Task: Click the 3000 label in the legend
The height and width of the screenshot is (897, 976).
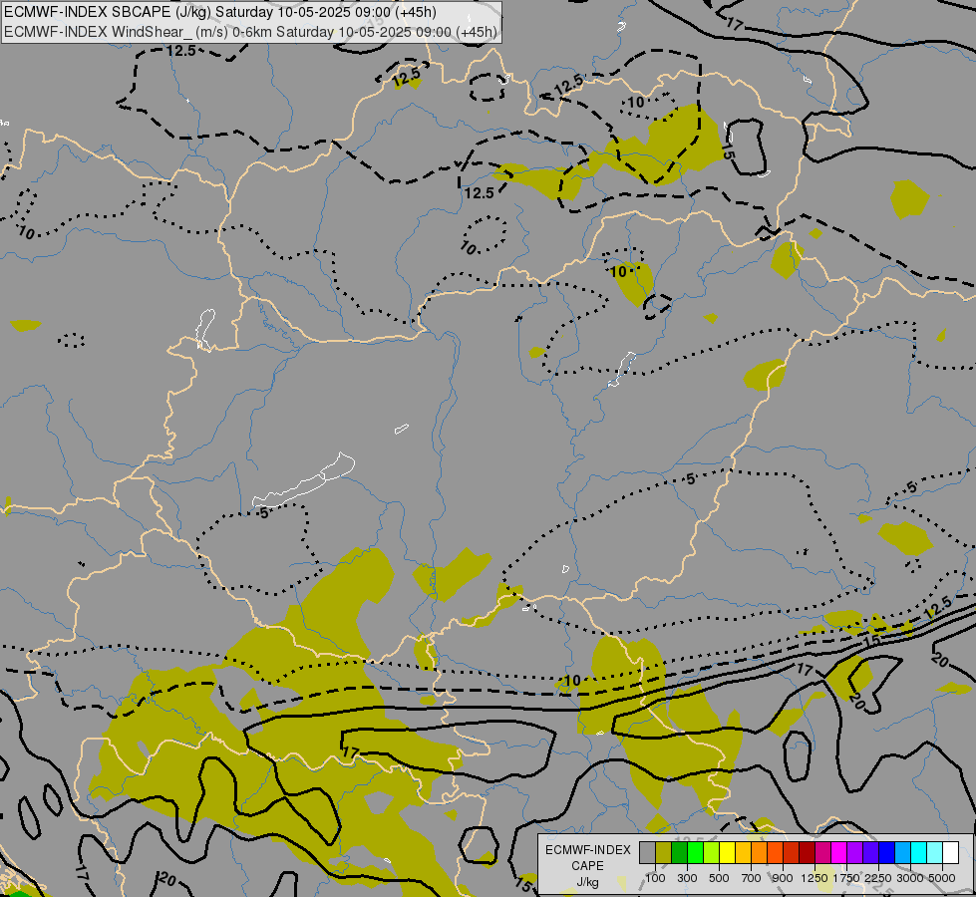Action: pyautogui.click(x=910, y=878)
